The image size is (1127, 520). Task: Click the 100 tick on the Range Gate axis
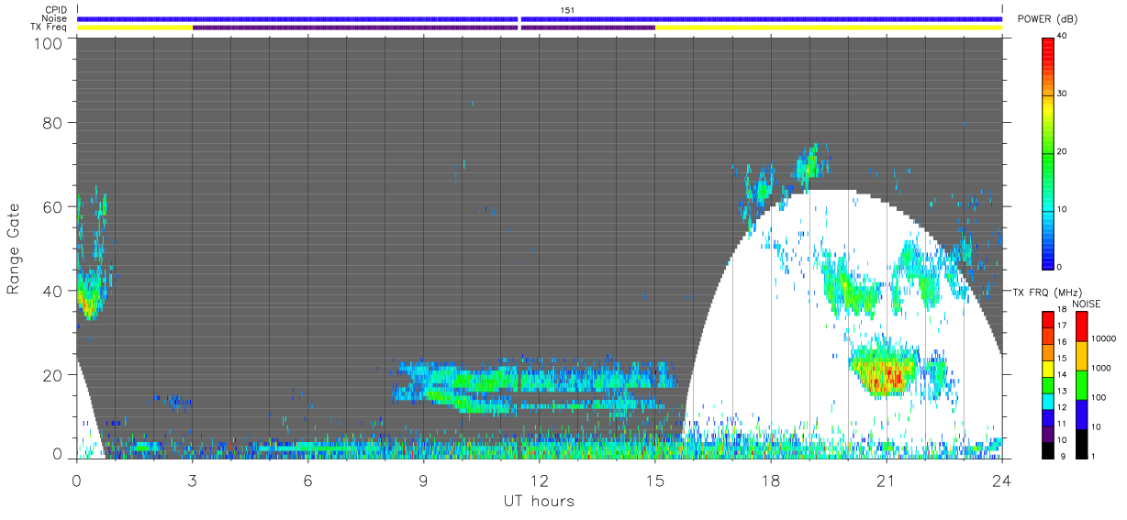pyautogui.click(x=49, y=42)
